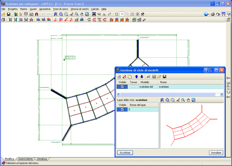Screen dimensions: 232x166
Task: Toggle the highlighted dotted-square toolbar button
Action: (x=122, y=14)
